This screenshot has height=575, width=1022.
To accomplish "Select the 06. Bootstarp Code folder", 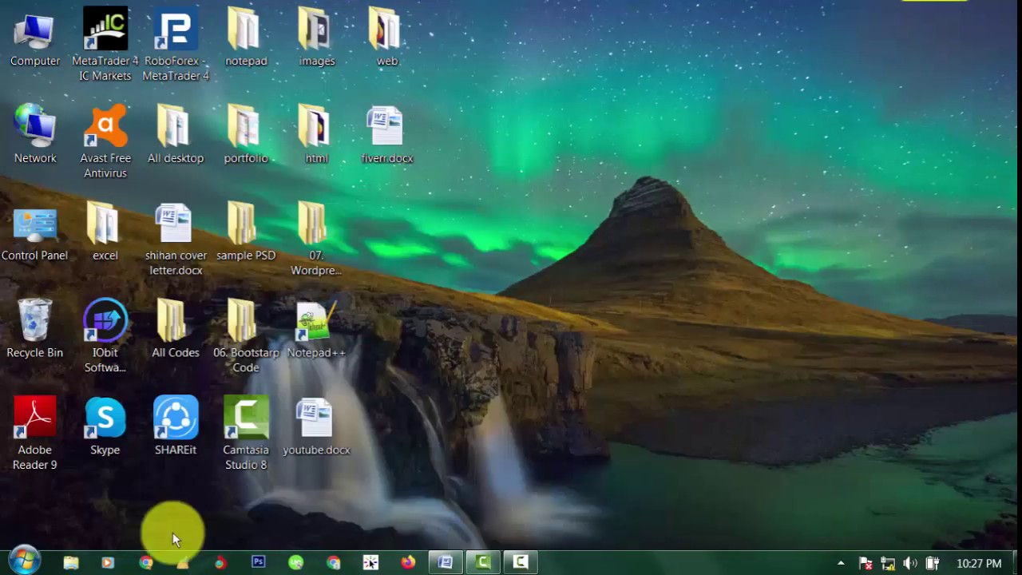I will click(x=246, y=335).
